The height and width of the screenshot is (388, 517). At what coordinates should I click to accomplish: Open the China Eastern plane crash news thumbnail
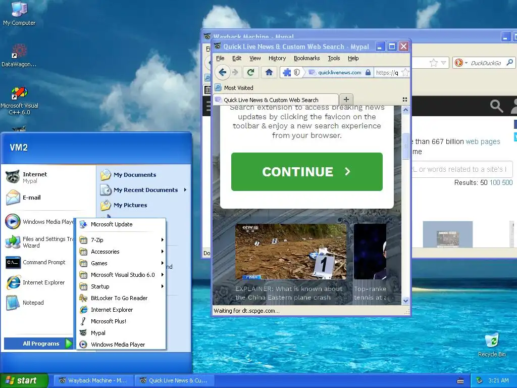point(290,252)
